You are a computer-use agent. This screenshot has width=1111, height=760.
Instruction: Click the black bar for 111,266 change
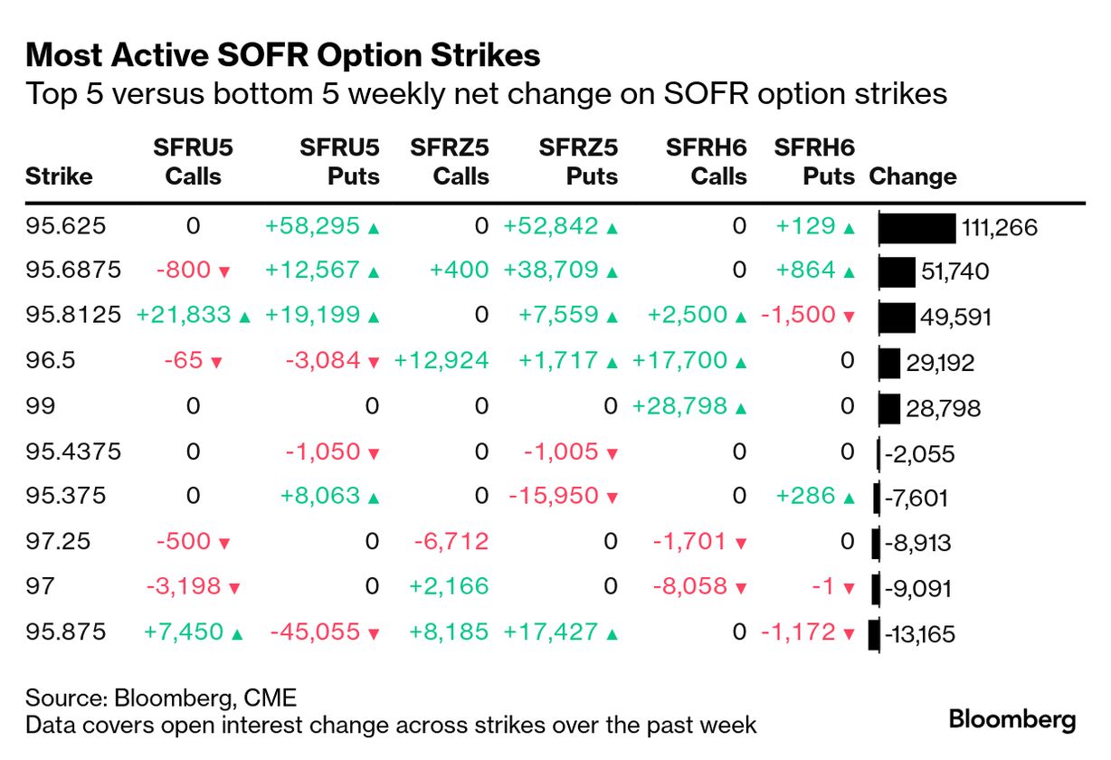tap(917, 228)
